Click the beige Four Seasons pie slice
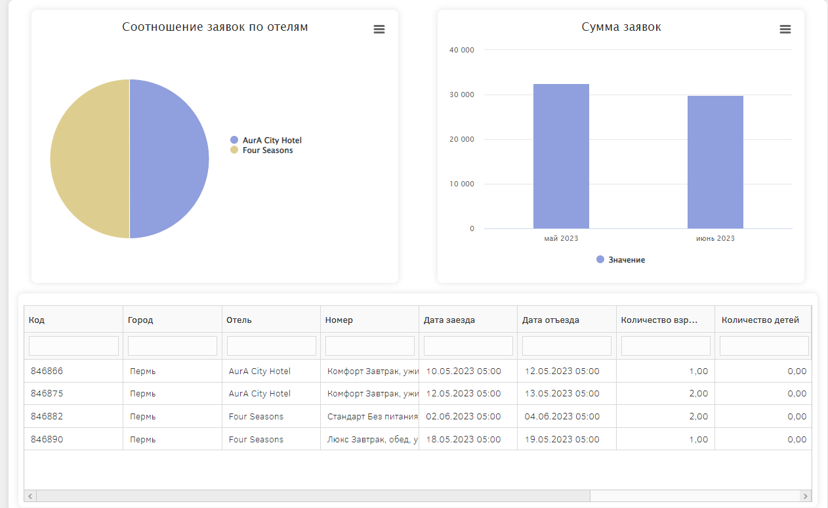The width and height of the screenshot is (828, 508). [90, 159]
